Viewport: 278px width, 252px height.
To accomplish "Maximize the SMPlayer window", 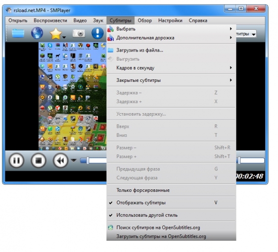I will [x=241, y=9].
